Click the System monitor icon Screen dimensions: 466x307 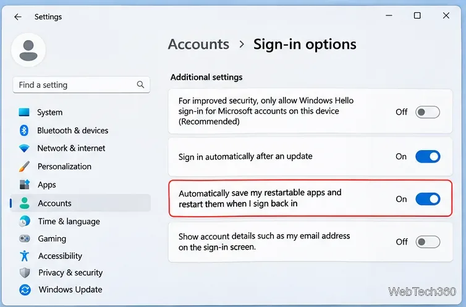coord(24,112)
